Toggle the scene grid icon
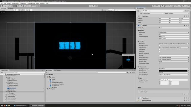The image size is (191, 107). click(x=30, y=10)
